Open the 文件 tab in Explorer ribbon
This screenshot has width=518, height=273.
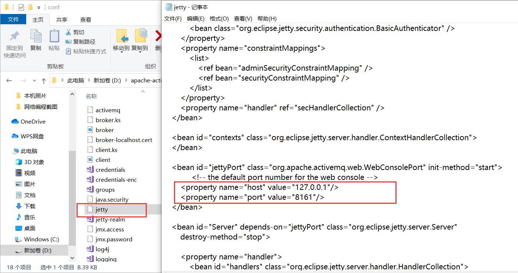(13, 19)
